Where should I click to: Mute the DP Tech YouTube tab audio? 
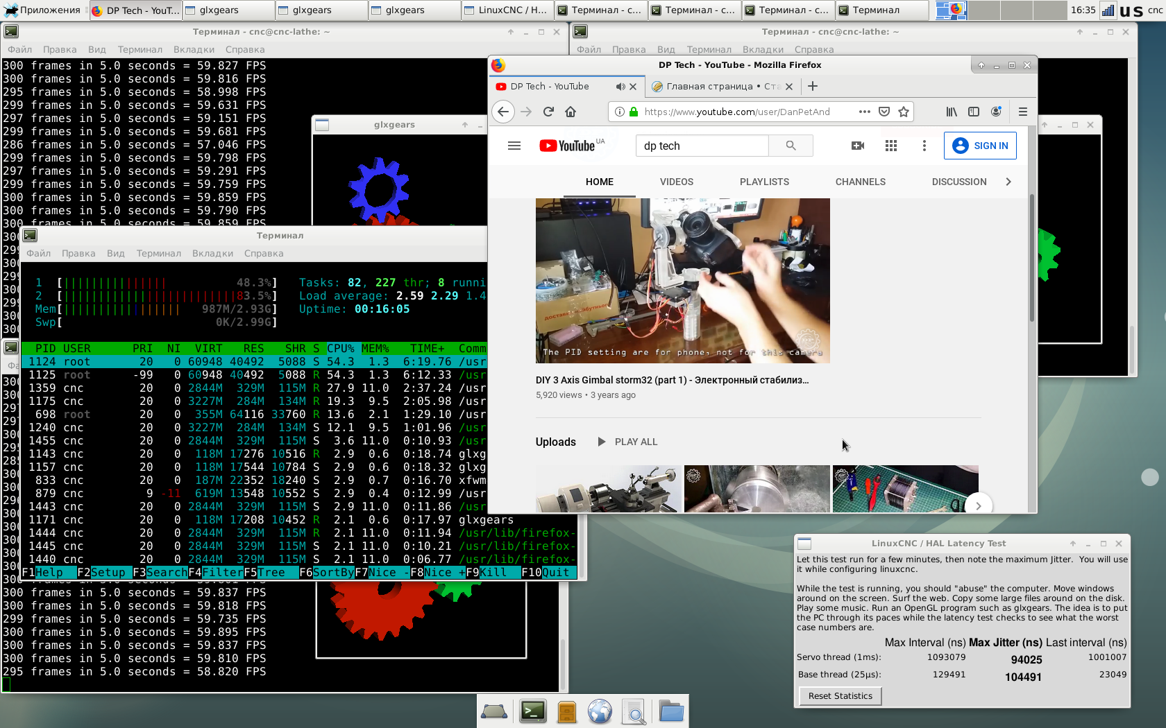click(620, 87)
